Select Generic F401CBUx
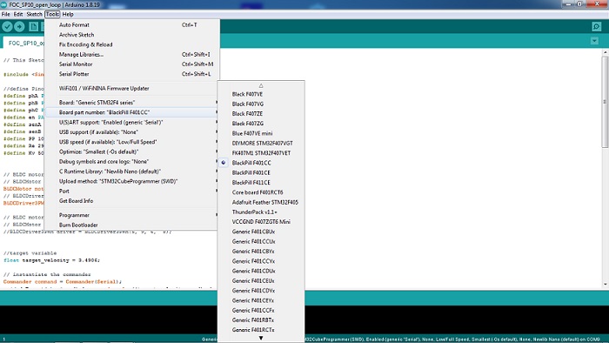This screenshot has height=343, width=609. 261,232
